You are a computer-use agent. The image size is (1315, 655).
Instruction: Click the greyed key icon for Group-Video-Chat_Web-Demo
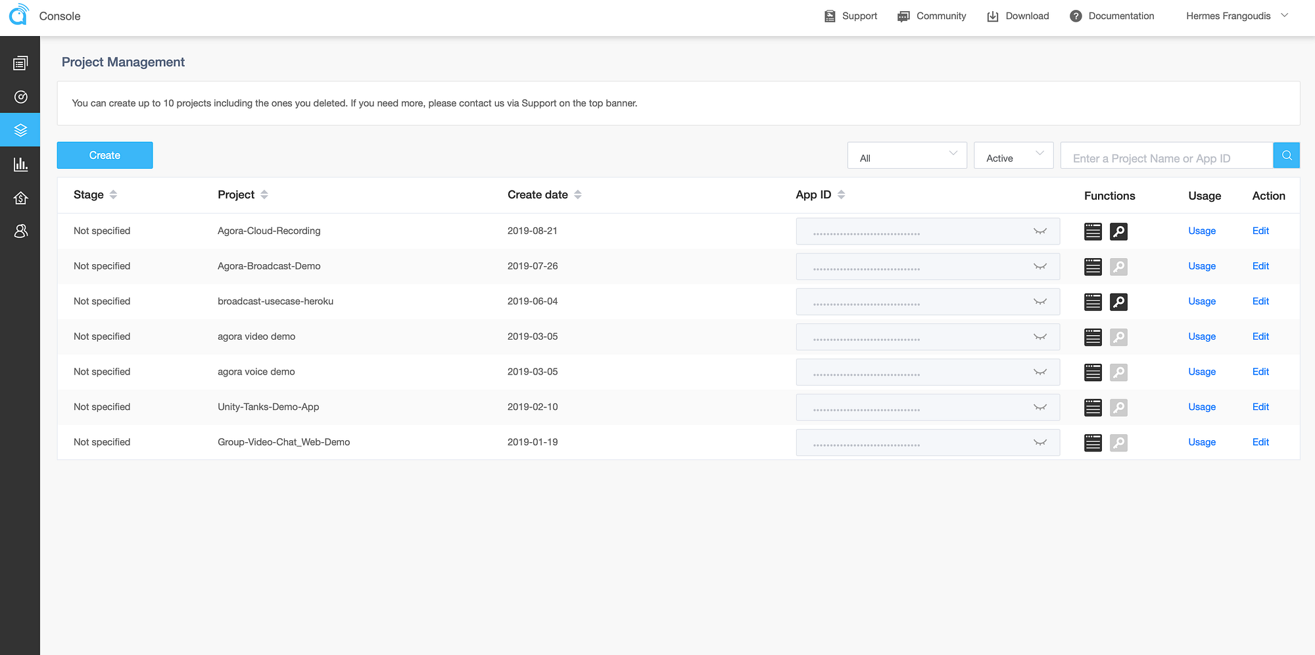pos(1118,443)
